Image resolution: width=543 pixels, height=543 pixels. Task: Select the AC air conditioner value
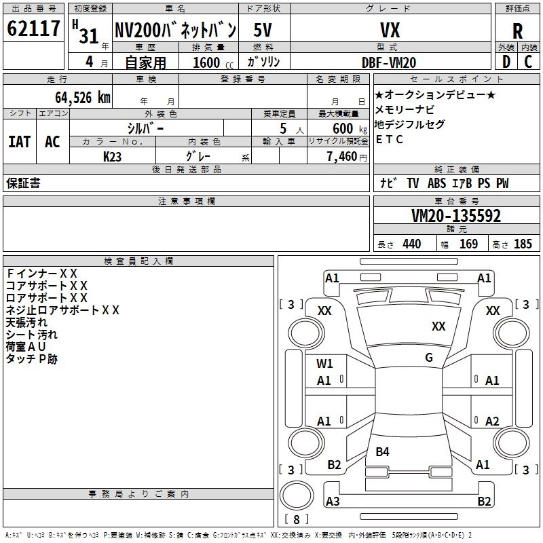coord(52,142)
